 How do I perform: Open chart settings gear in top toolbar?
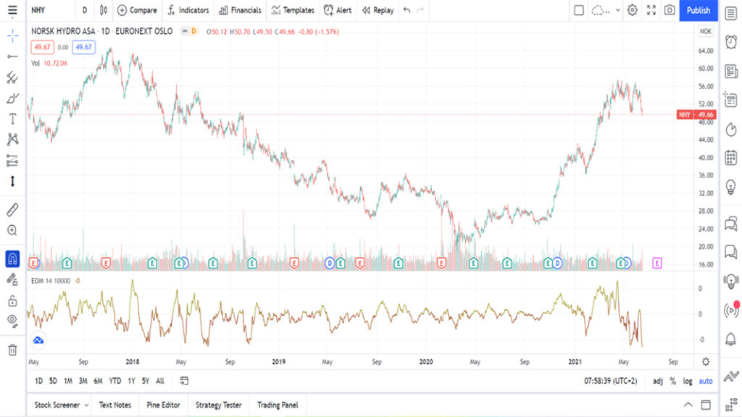click(x=632, y=10)
